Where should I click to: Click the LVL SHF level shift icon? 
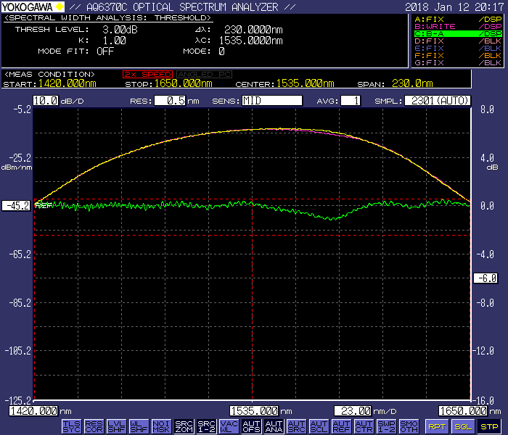coord(116,426)
